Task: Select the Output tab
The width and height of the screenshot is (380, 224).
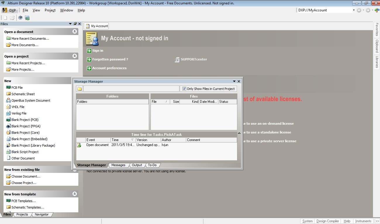Action: [x=137, y=165]
